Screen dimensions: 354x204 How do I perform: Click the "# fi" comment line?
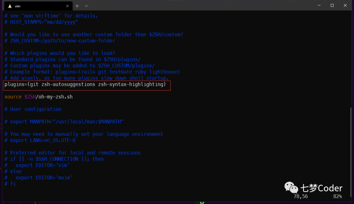pos(10,184)
